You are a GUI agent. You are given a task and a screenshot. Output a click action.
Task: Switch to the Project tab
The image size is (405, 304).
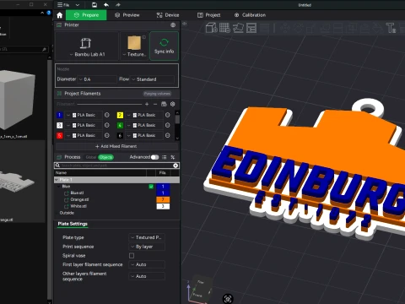tap(208, 15)
